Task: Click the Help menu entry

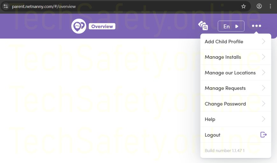Action: 210,119
